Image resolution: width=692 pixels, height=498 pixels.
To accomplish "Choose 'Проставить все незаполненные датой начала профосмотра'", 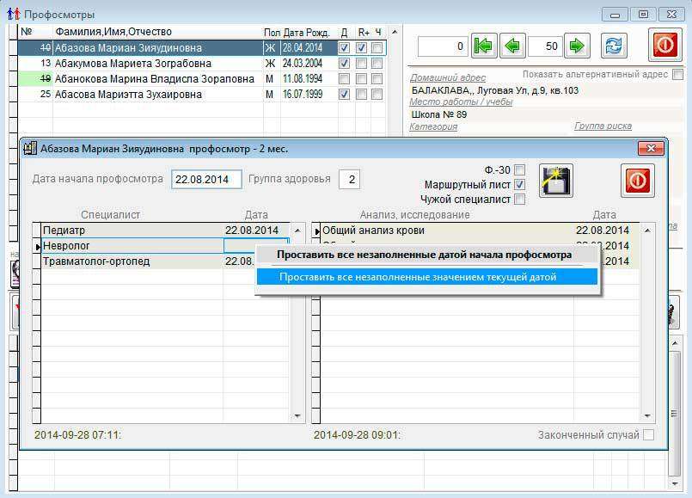I will (x=424, y=255).
